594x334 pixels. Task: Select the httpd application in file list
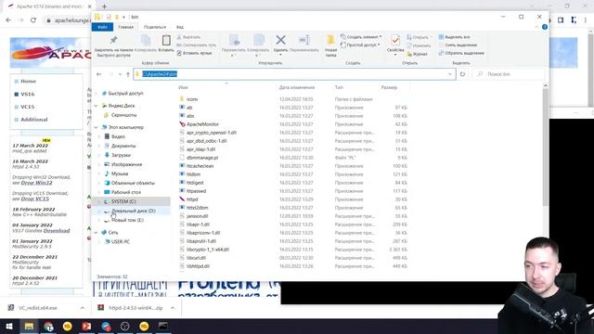192,199
